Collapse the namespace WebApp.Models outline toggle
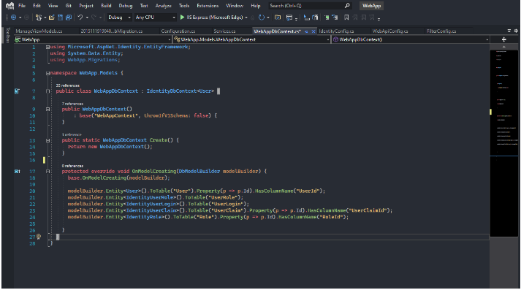This screenshot has height=290, width=521. [47, 73]
